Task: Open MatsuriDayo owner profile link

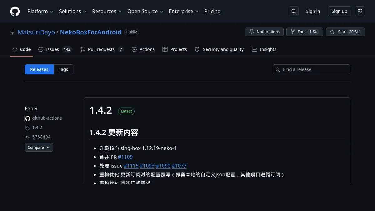Action: tap(36, 32)
